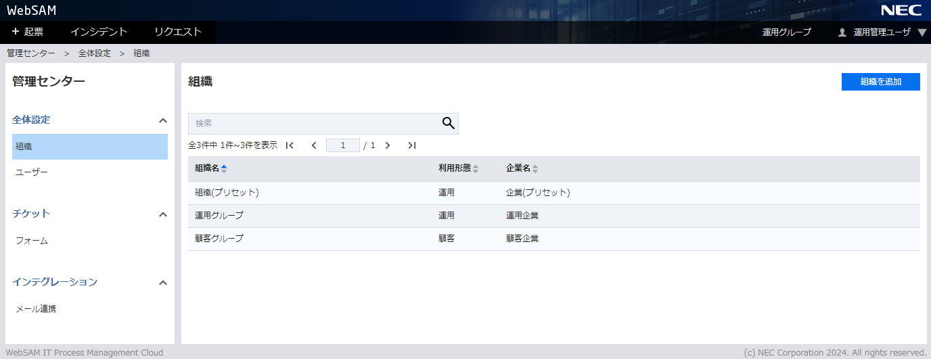Click the + 起票 button
The image size is (931, 359).
tap(28, 32)
